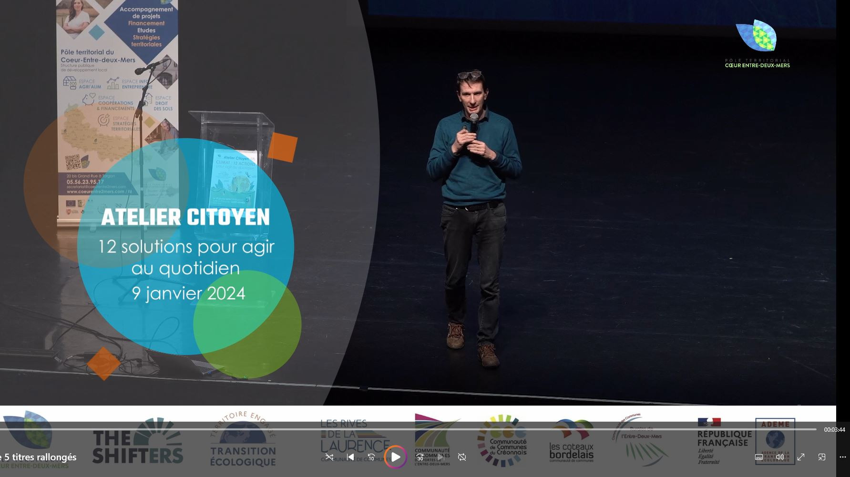Skip to the next track
This screenshot has height=477, width=850.
pyautogui.click(x=440, y=457)
